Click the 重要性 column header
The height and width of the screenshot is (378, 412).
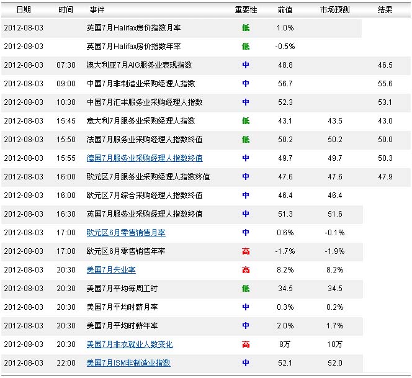point(246,10)
